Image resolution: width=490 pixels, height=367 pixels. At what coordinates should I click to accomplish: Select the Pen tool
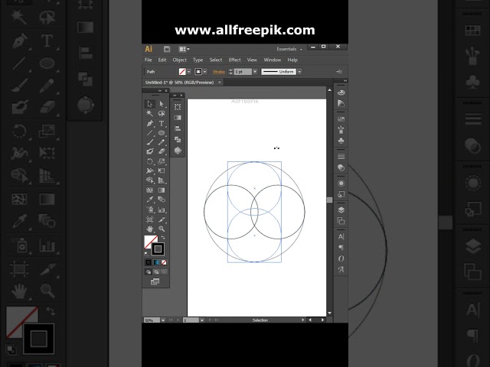150,124
